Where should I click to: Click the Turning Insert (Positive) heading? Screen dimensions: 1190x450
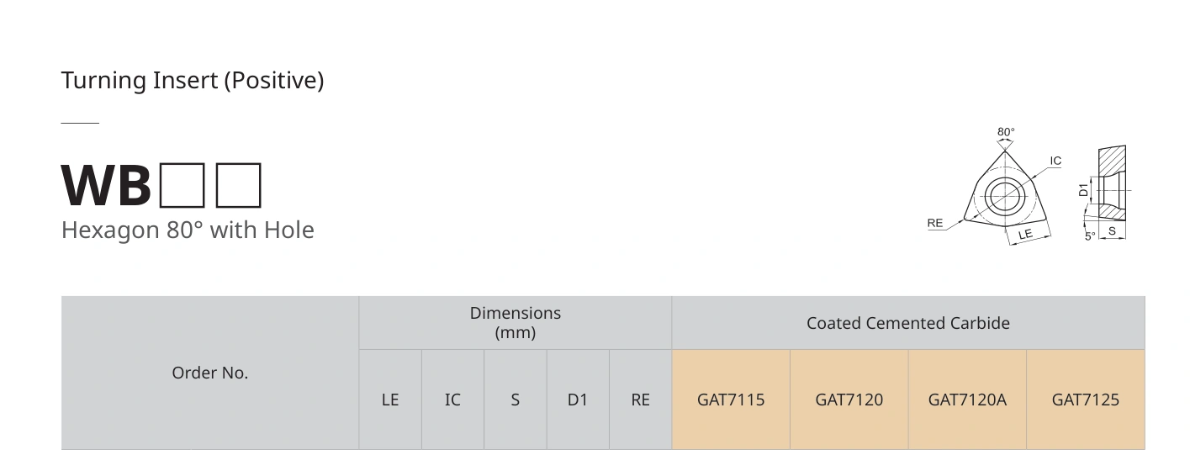click(x=193, y=81)
